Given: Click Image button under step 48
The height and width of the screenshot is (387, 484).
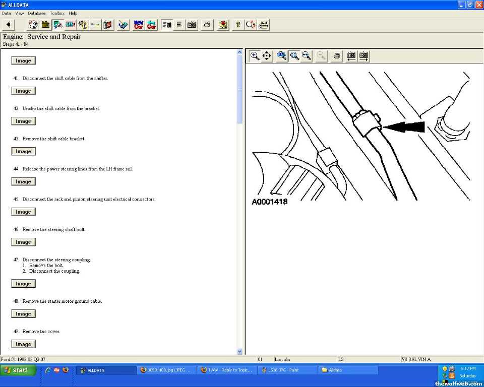Looking at the screenshot, I should tap(23, 314).
